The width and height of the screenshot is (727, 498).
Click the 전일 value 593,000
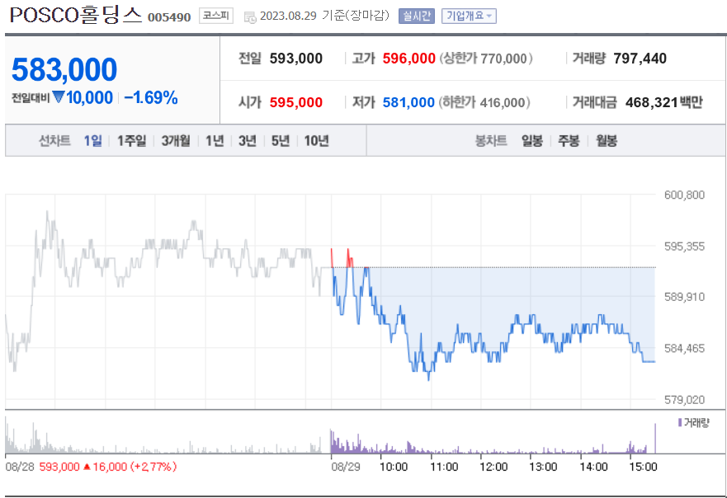pos(295,59)
